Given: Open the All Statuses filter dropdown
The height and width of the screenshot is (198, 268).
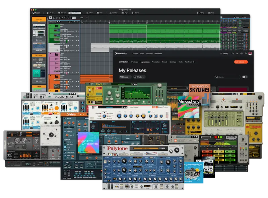Looking at the screenshot, I should point(125,77).
